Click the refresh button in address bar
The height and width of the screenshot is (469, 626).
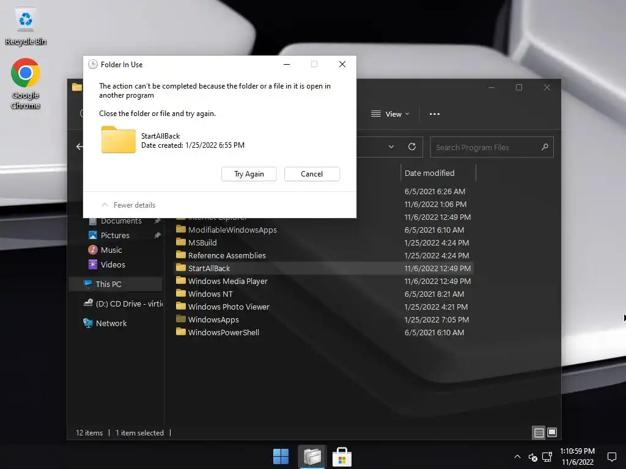(412, 147)
